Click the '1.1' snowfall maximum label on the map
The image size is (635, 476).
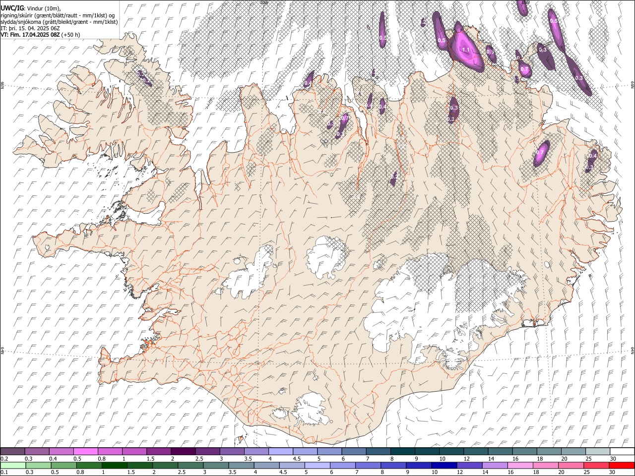coord(466,50)
